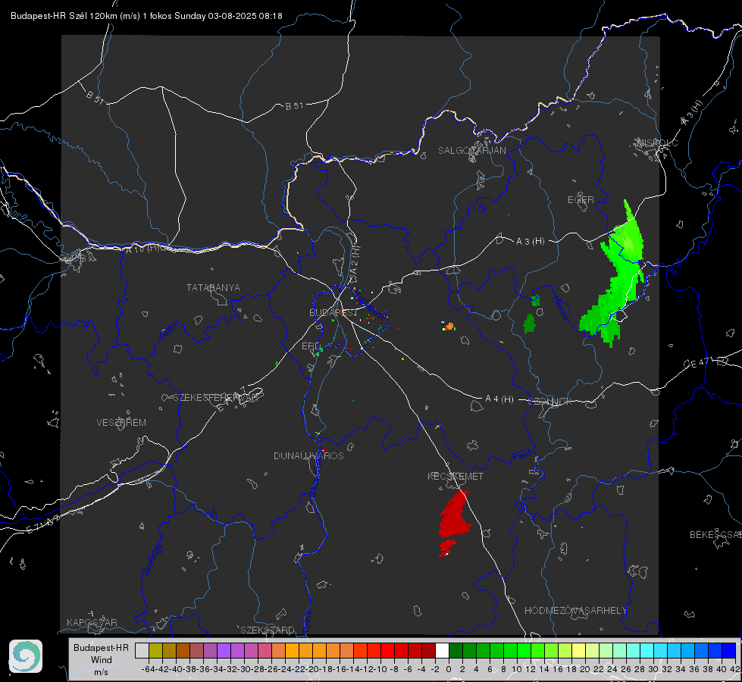Pick the yellow swatch between 18 and 20
The image size is (742, 682).
(x=579, y=650)
